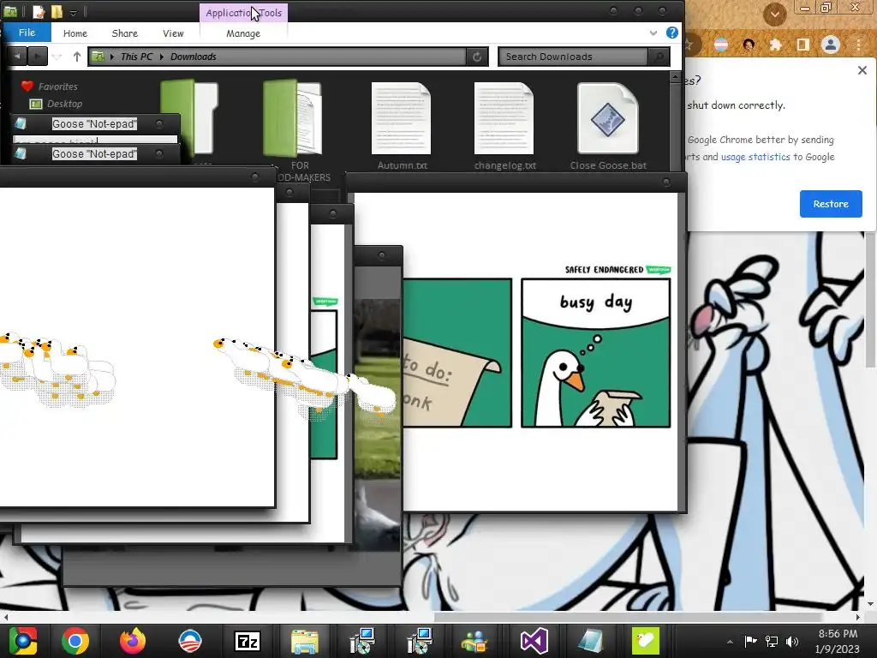Open Explorer Help with the question mark icon
877x658 pixels.
click(x=672, y=33)
